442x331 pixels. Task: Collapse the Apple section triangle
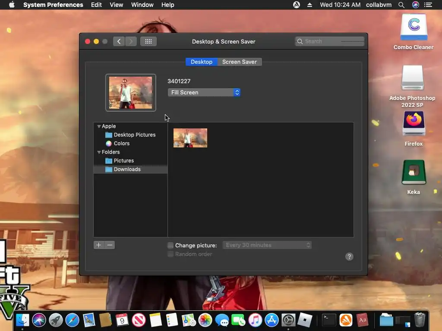tap(99, 126)
